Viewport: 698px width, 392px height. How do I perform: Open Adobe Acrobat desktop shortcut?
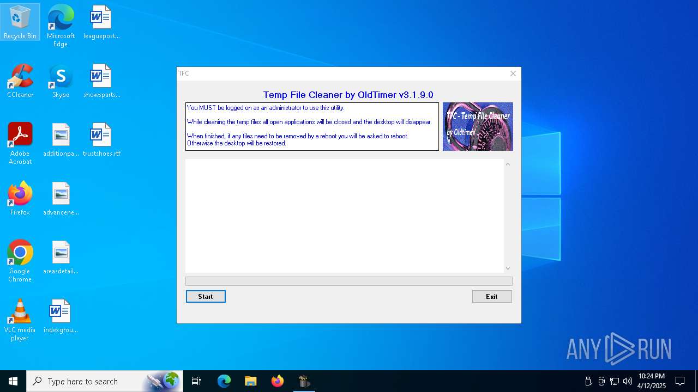click(20, 143)
